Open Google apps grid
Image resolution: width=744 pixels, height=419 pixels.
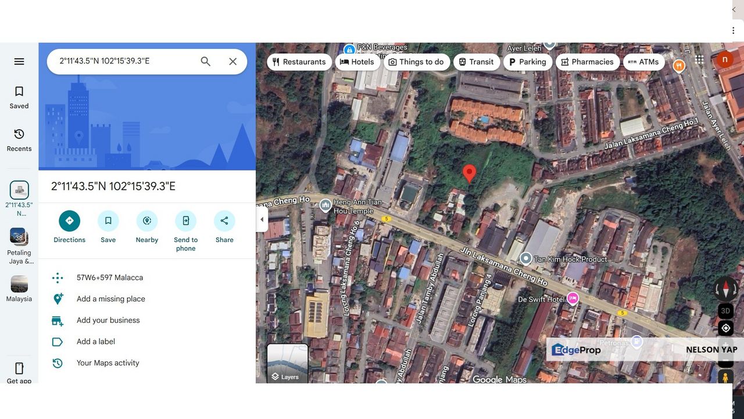[699, 60]
